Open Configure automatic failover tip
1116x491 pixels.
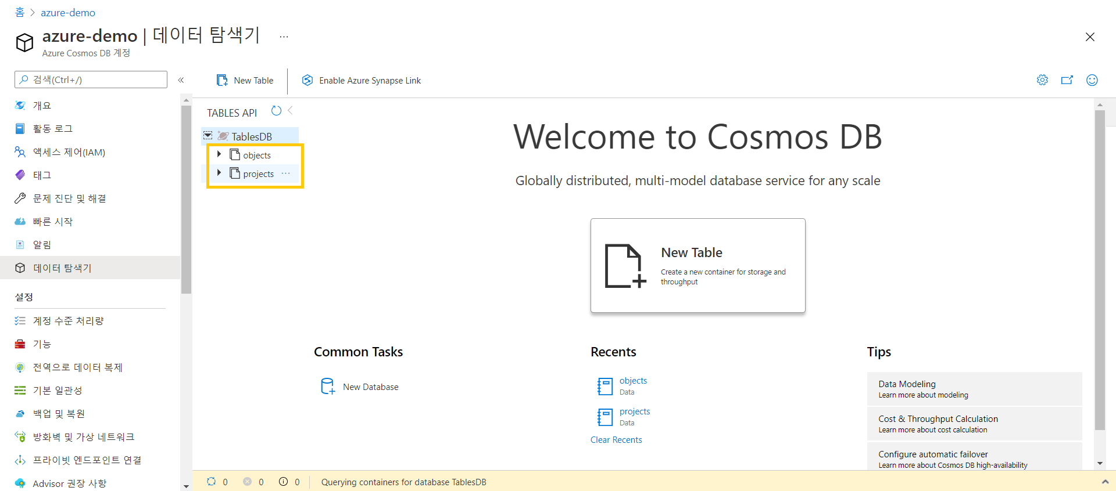(974, 457)
